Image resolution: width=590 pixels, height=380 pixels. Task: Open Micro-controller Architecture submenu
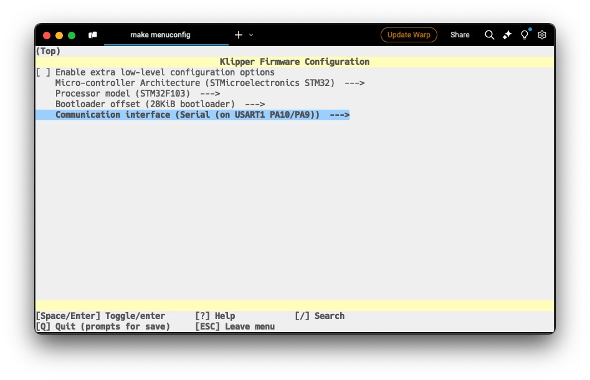click(x=209, y=83)
